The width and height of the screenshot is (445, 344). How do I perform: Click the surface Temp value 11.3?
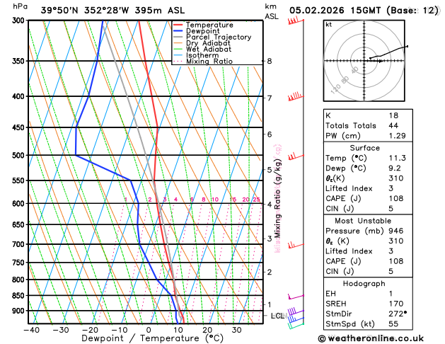[398, 158]
